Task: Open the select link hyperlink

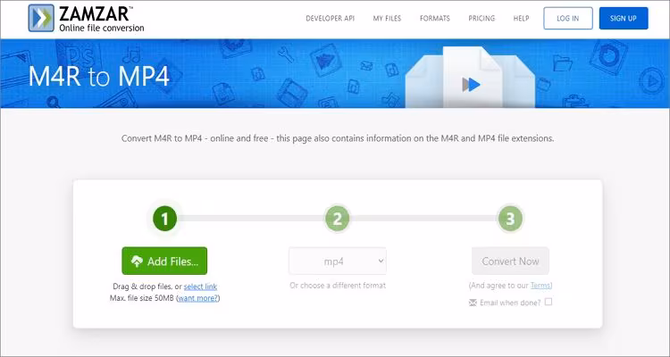Action: (x=200, y=286)
